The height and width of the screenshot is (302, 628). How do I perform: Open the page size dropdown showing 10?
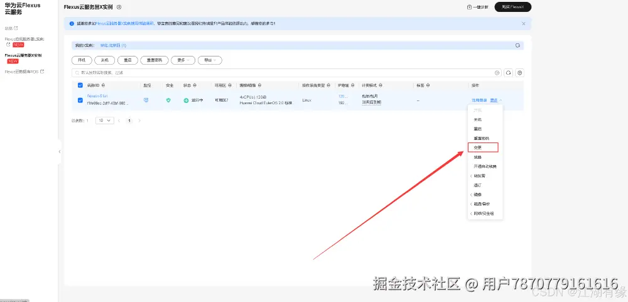tap(104, 121)
